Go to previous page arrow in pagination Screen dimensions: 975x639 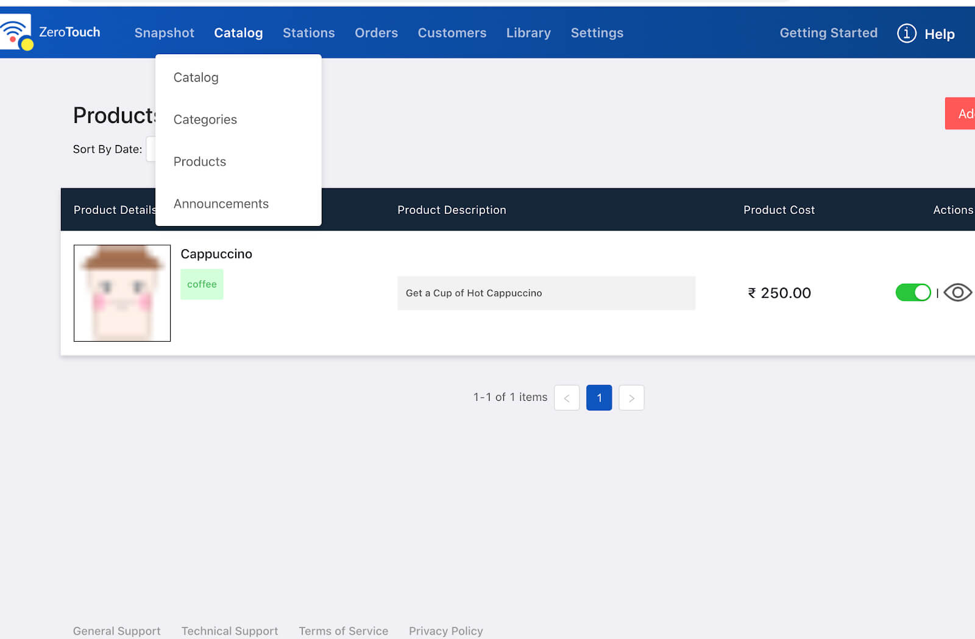point(567,398)
